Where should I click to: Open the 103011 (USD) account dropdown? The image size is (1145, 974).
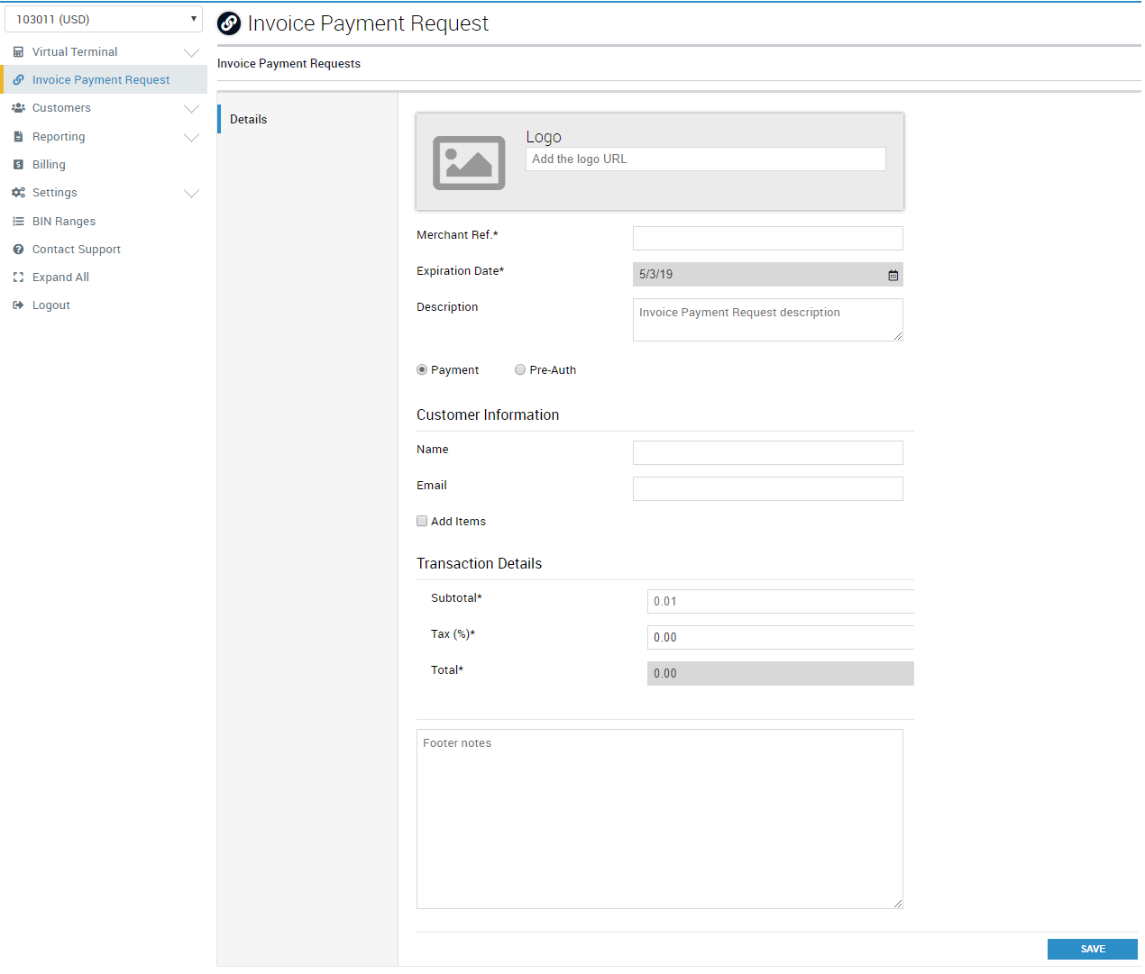104,19
